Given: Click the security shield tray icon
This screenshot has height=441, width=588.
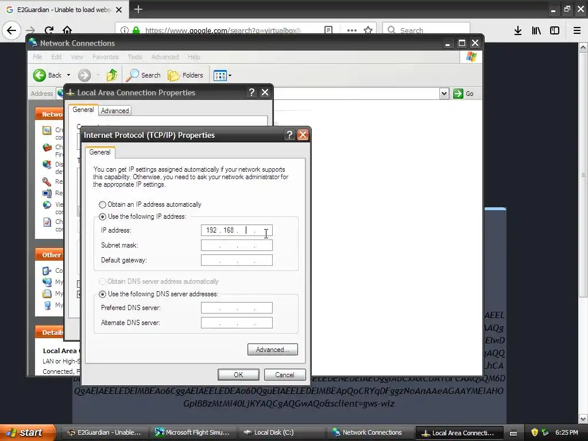Looking at the screenshot, I should tap(535, 433).
